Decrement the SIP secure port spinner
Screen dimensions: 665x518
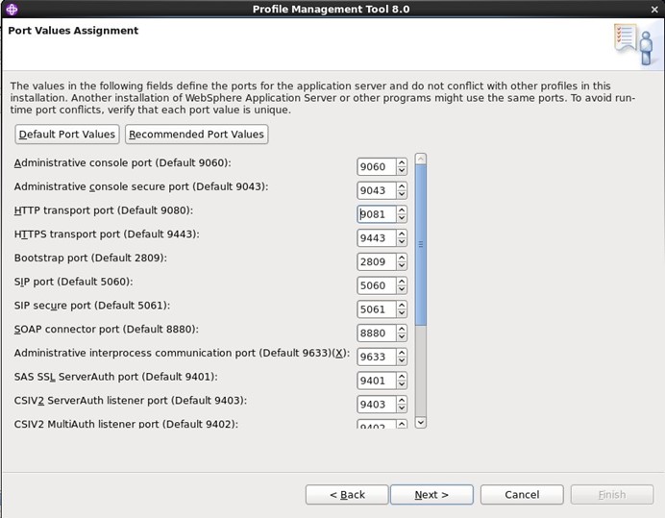pyautogui.click(x=401, y=313)
